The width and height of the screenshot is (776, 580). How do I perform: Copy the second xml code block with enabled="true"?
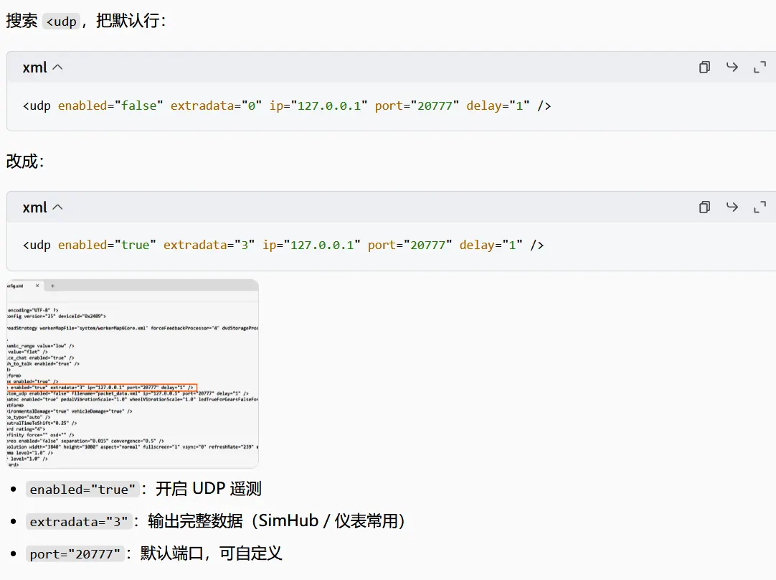pyautogui.click(x=704, y=207)
